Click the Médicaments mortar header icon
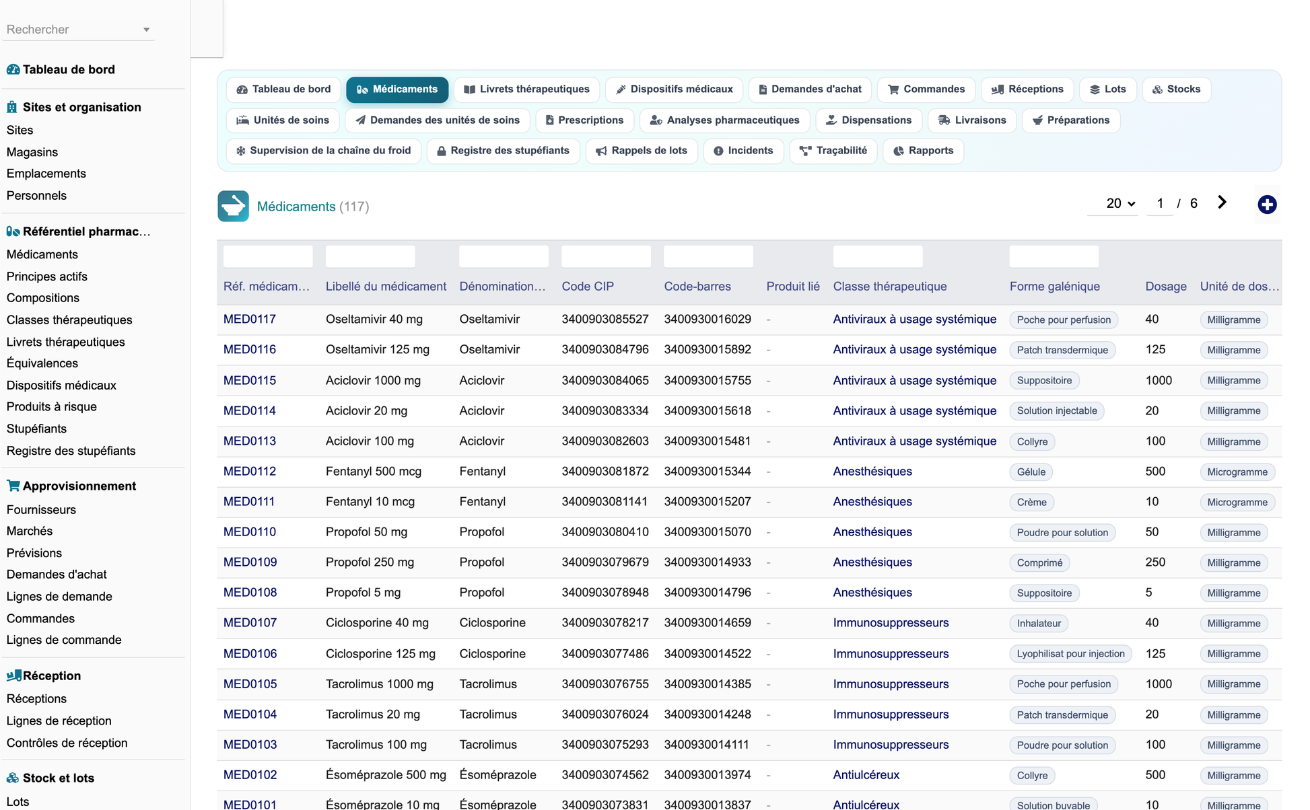This screenshot has height=810, width=1310. click(233, 207)
